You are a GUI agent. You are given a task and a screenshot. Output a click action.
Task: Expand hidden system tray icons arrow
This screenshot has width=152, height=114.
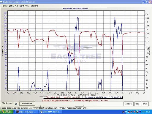coord(126,112)
